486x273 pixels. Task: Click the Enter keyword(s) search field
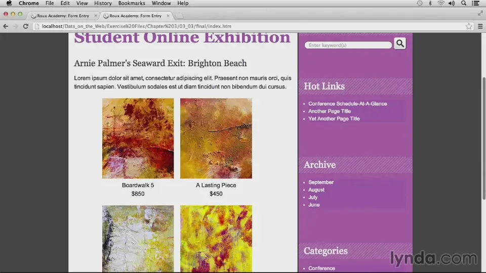pyautogui.click(x=348, y=45)
